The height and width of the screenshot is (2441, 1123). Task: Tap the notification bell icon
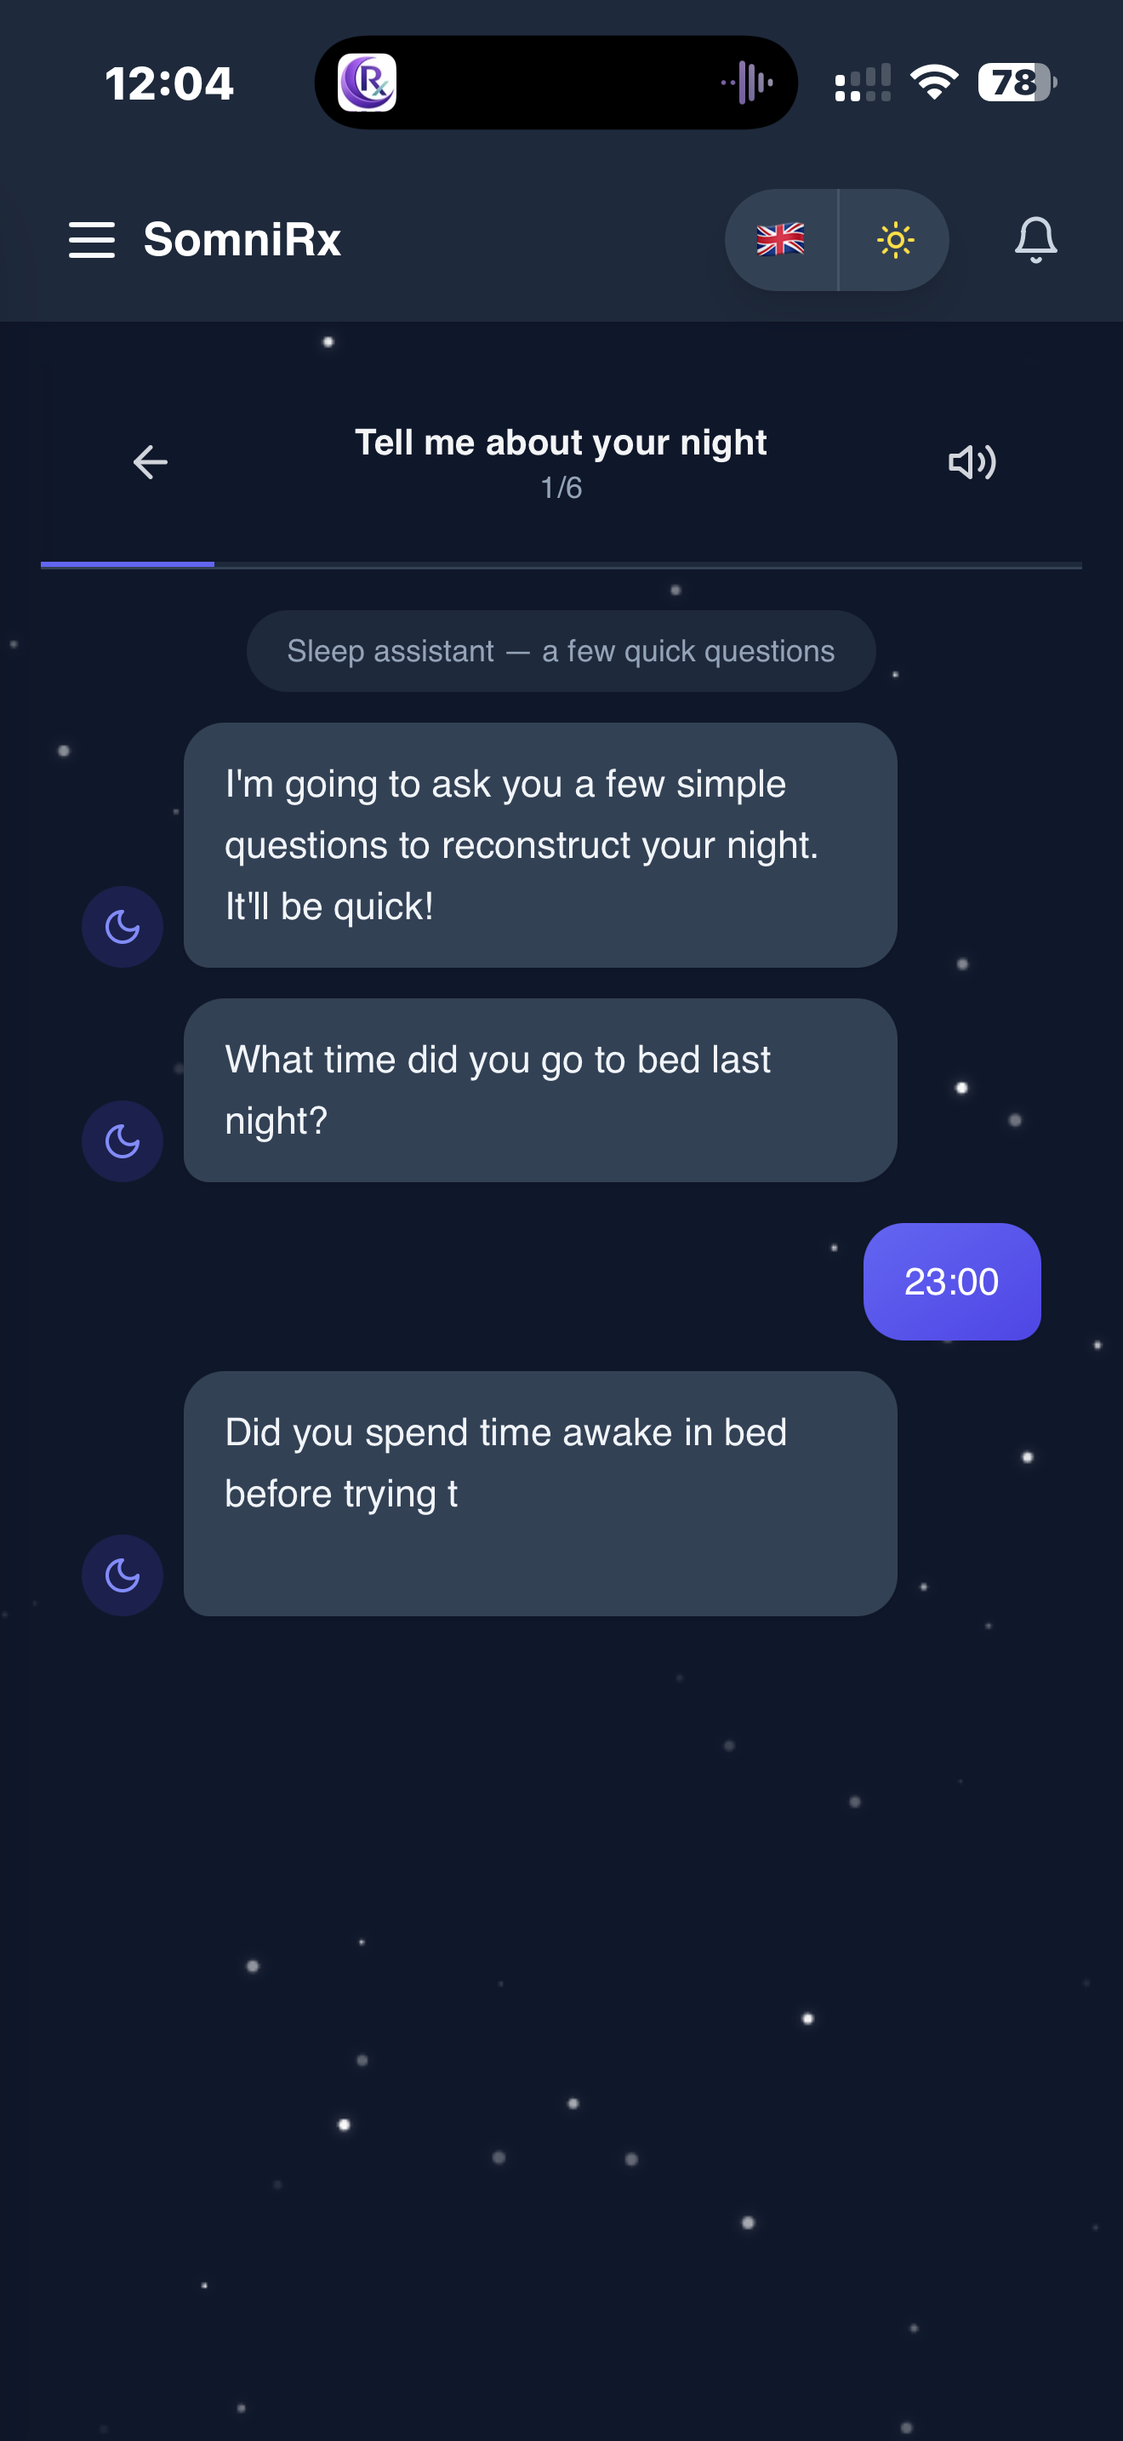click(x=1035, y=240)
